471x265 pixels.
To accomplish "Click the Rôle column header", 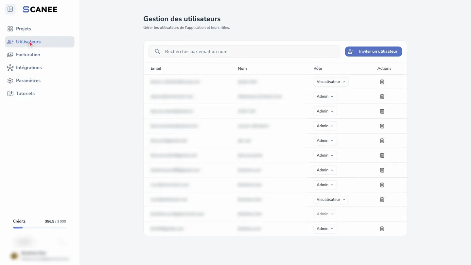I will tap(318, 68).
